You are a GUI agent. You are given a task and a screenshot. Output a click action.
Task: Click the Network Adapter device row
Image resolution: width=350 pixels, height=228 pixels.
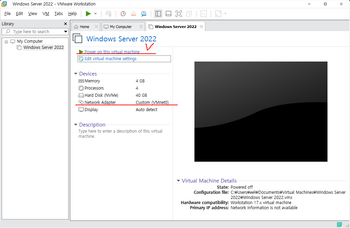tap(123, 103)
